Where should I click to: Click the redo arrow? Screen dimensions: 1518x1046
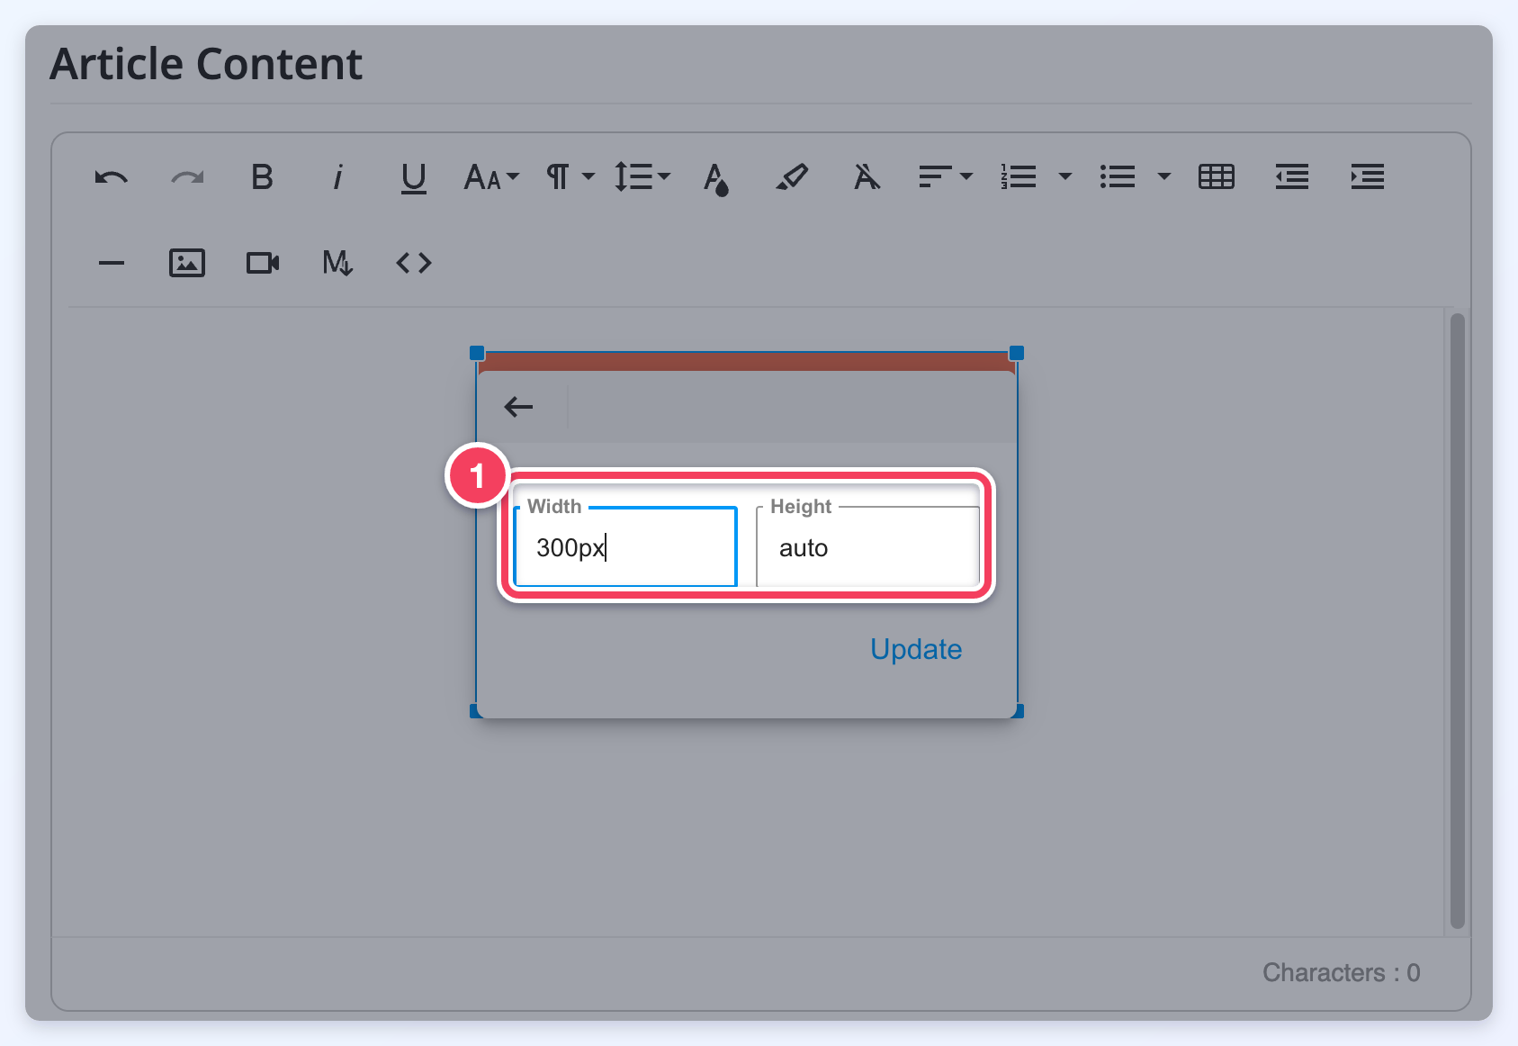[187, 177]
